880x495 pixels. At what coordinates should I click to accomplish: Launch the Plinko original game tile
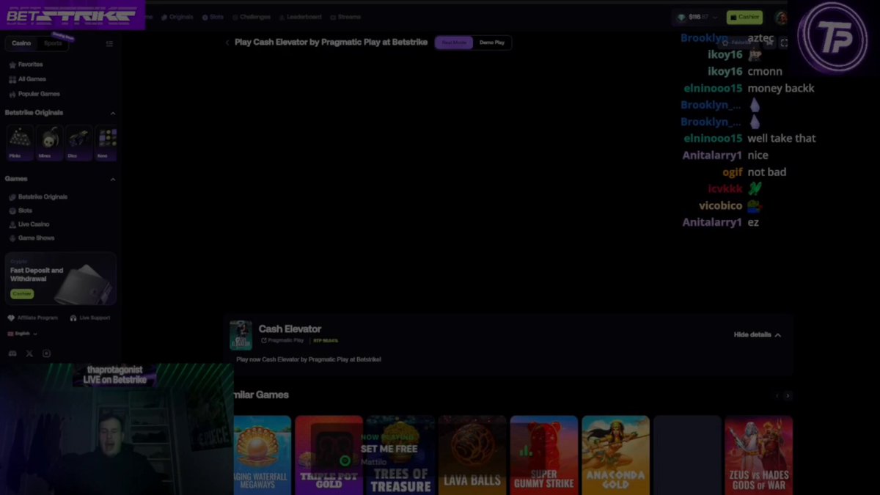click(19, 142)
